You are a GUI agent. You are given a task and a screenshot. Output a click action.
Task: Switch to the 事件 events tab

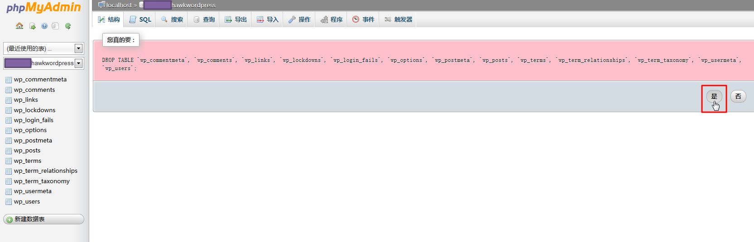click(x=363, y=19)
